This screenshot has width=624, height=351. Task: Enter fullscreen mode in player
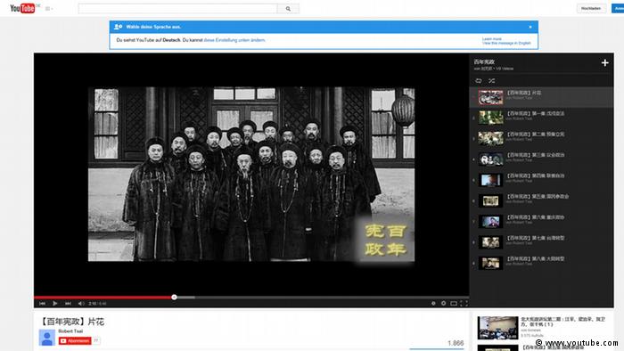[464, 303]
